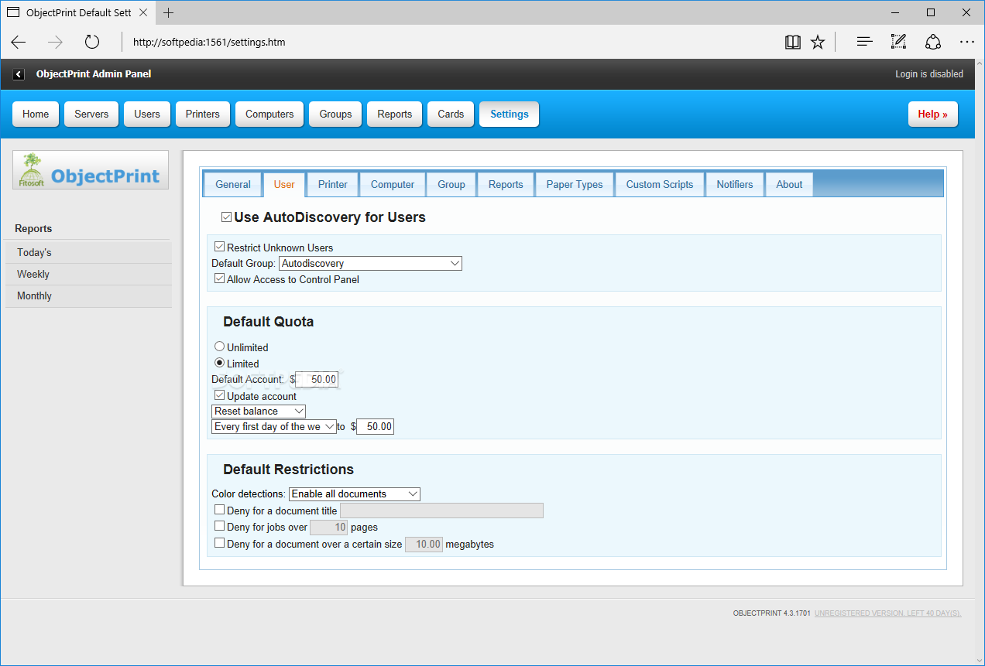This screenshot has height=666, width=985.
Task: Open Reading view book icon
Action: point(792,42)
